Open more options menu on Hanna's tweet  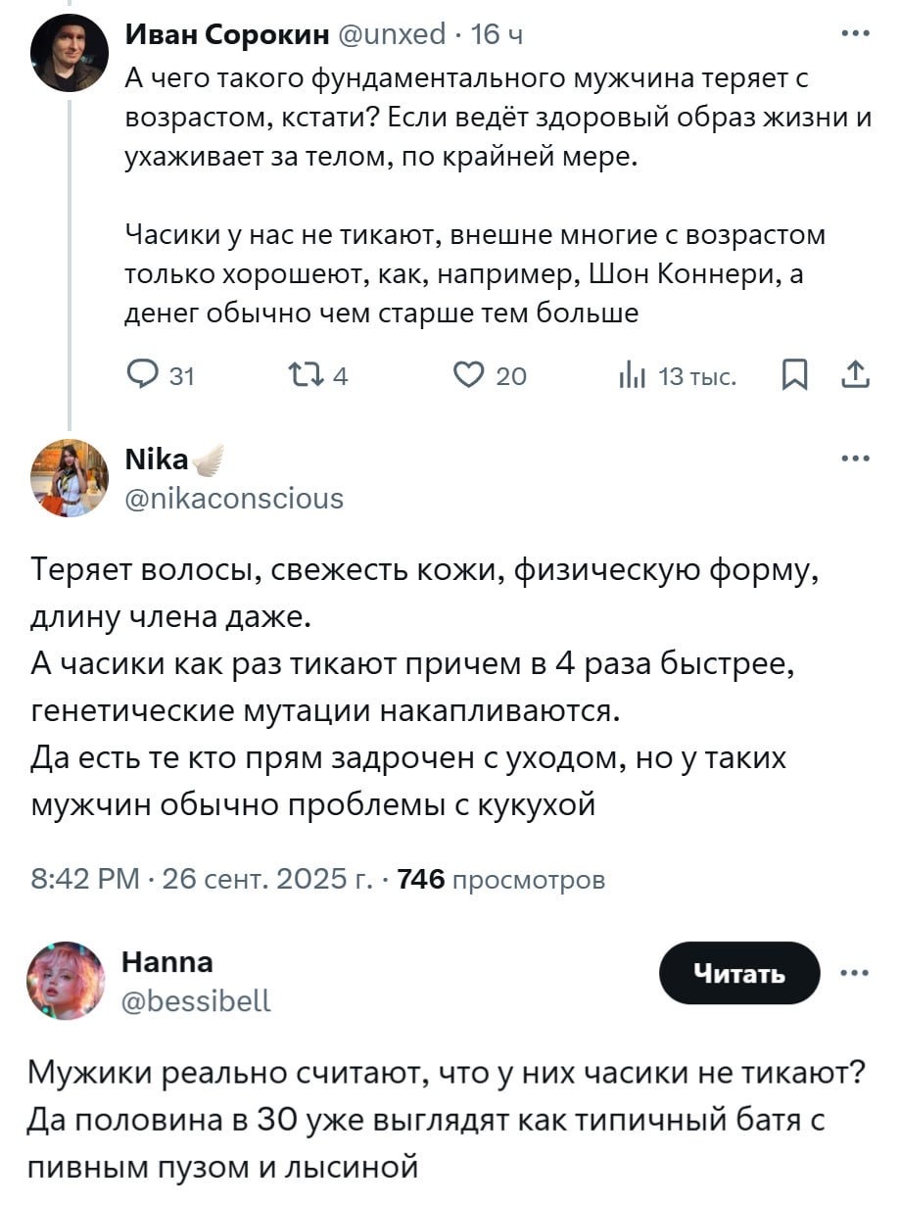[x=855, y=972]
